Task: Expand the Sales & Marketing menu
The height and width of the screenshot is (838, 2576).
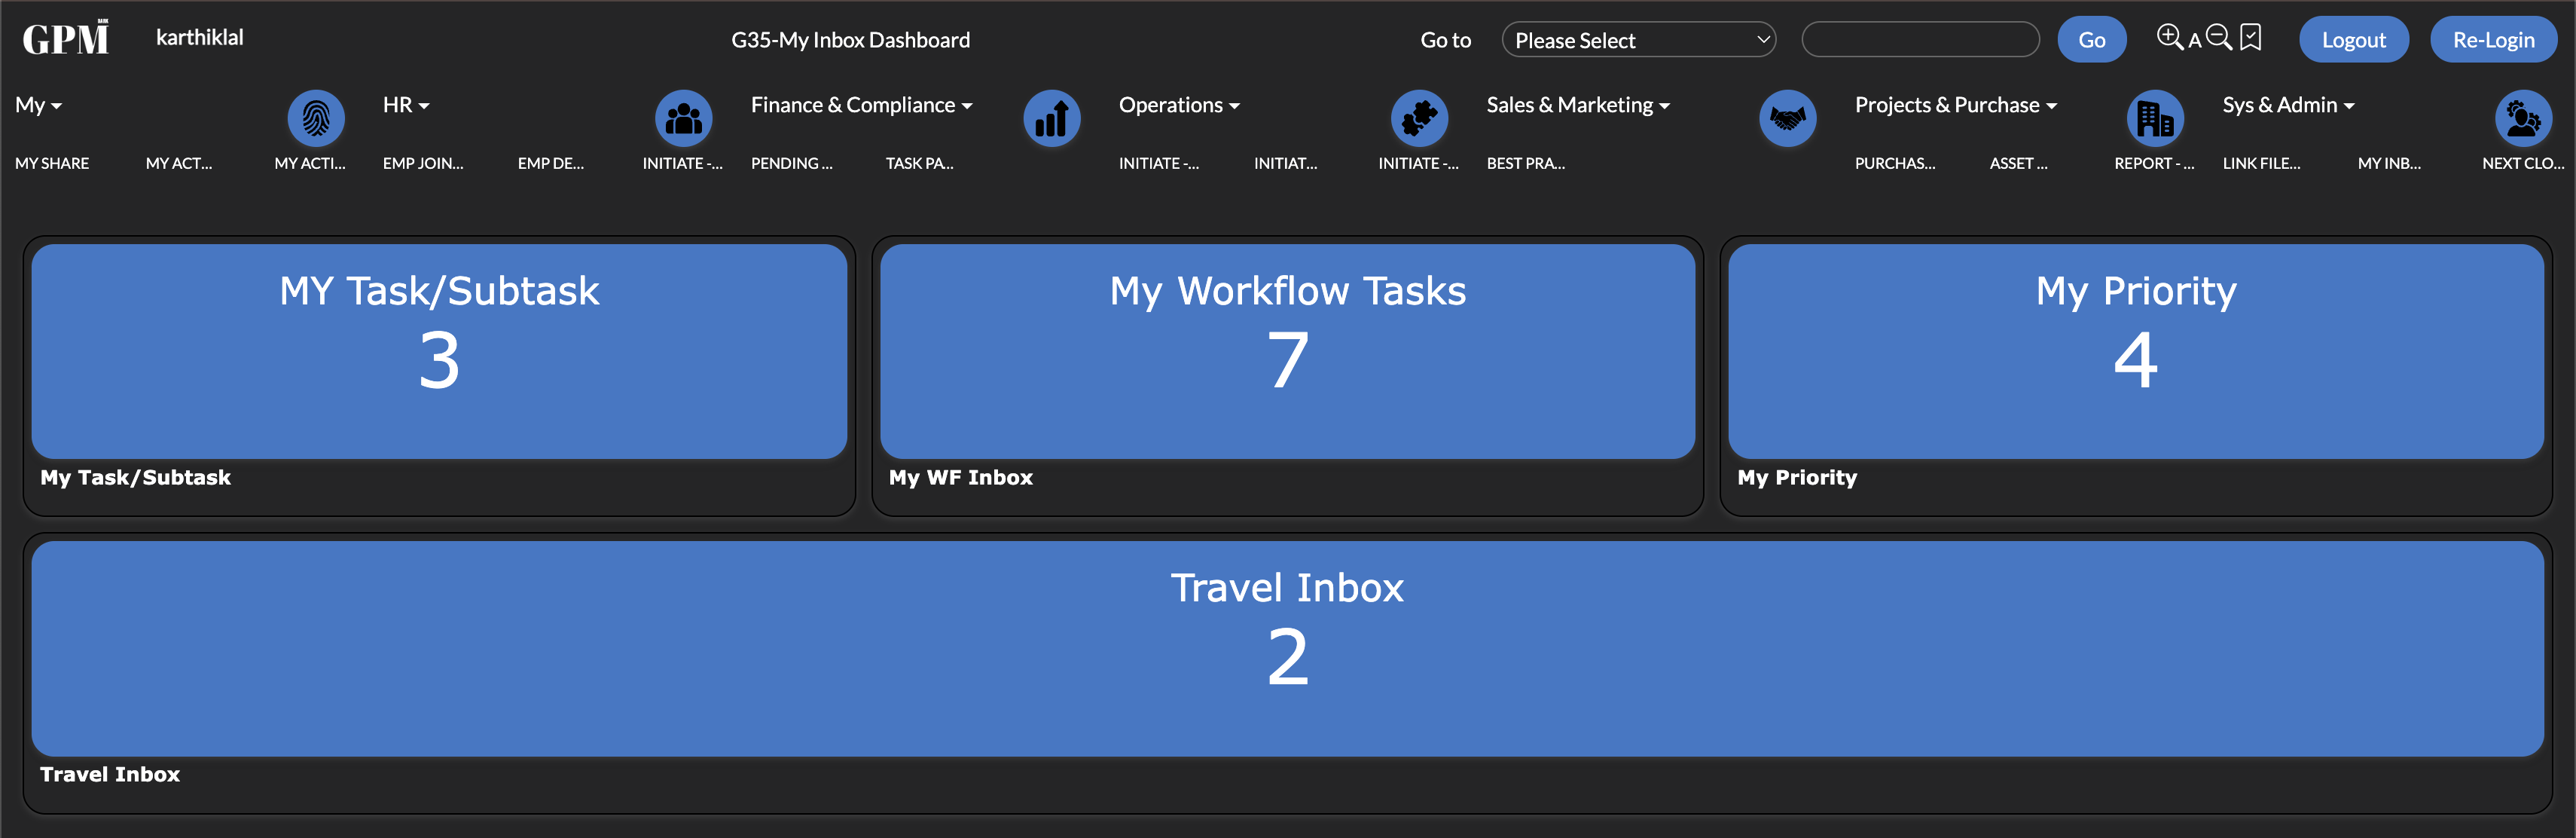Action: pyautogui.click(x=1578, y=105)
